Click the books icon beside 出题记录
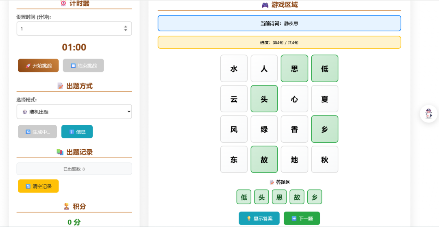The height and width of the screenshot is (227, 439). point(60,152)
